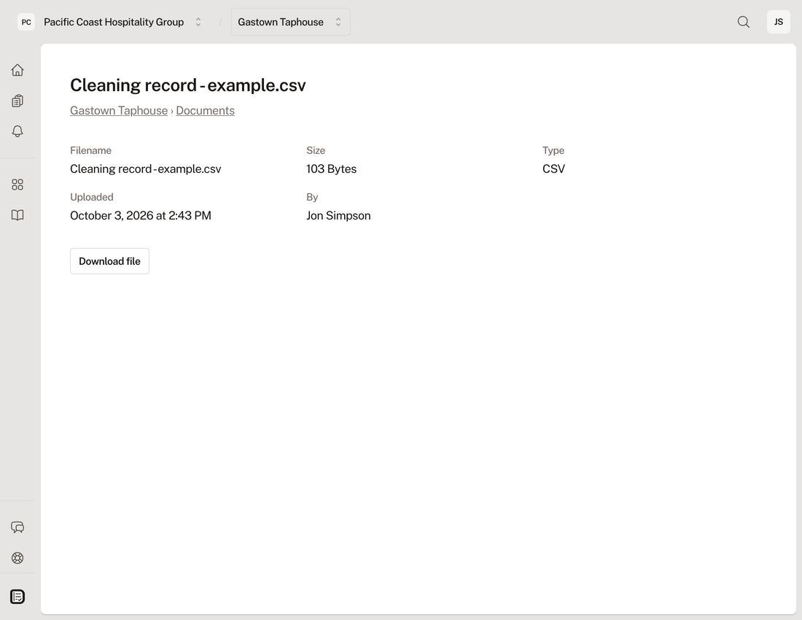Click the Download file button
802x620 pixels.
[109, 261]
